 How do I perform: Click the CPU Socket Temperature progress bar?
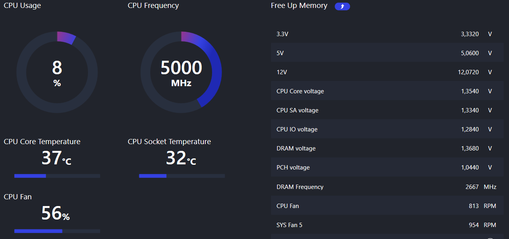(182, 176)
